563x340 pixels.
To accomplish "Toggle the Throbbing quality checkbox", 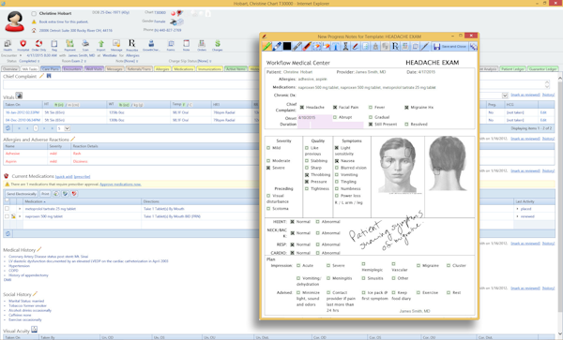I will click(307, 175).
